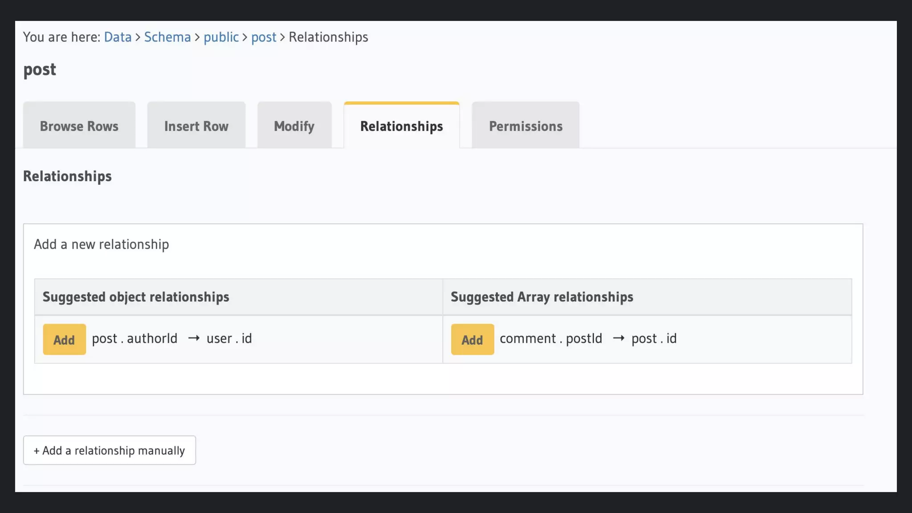Add the comment.postId array relationship

(x=472, y=340)
